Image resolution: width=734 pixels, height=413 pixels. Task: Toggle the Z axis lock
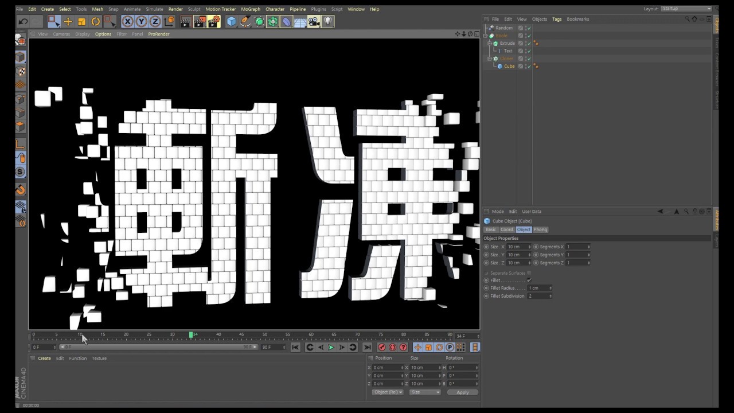click(x=155, y=22)
